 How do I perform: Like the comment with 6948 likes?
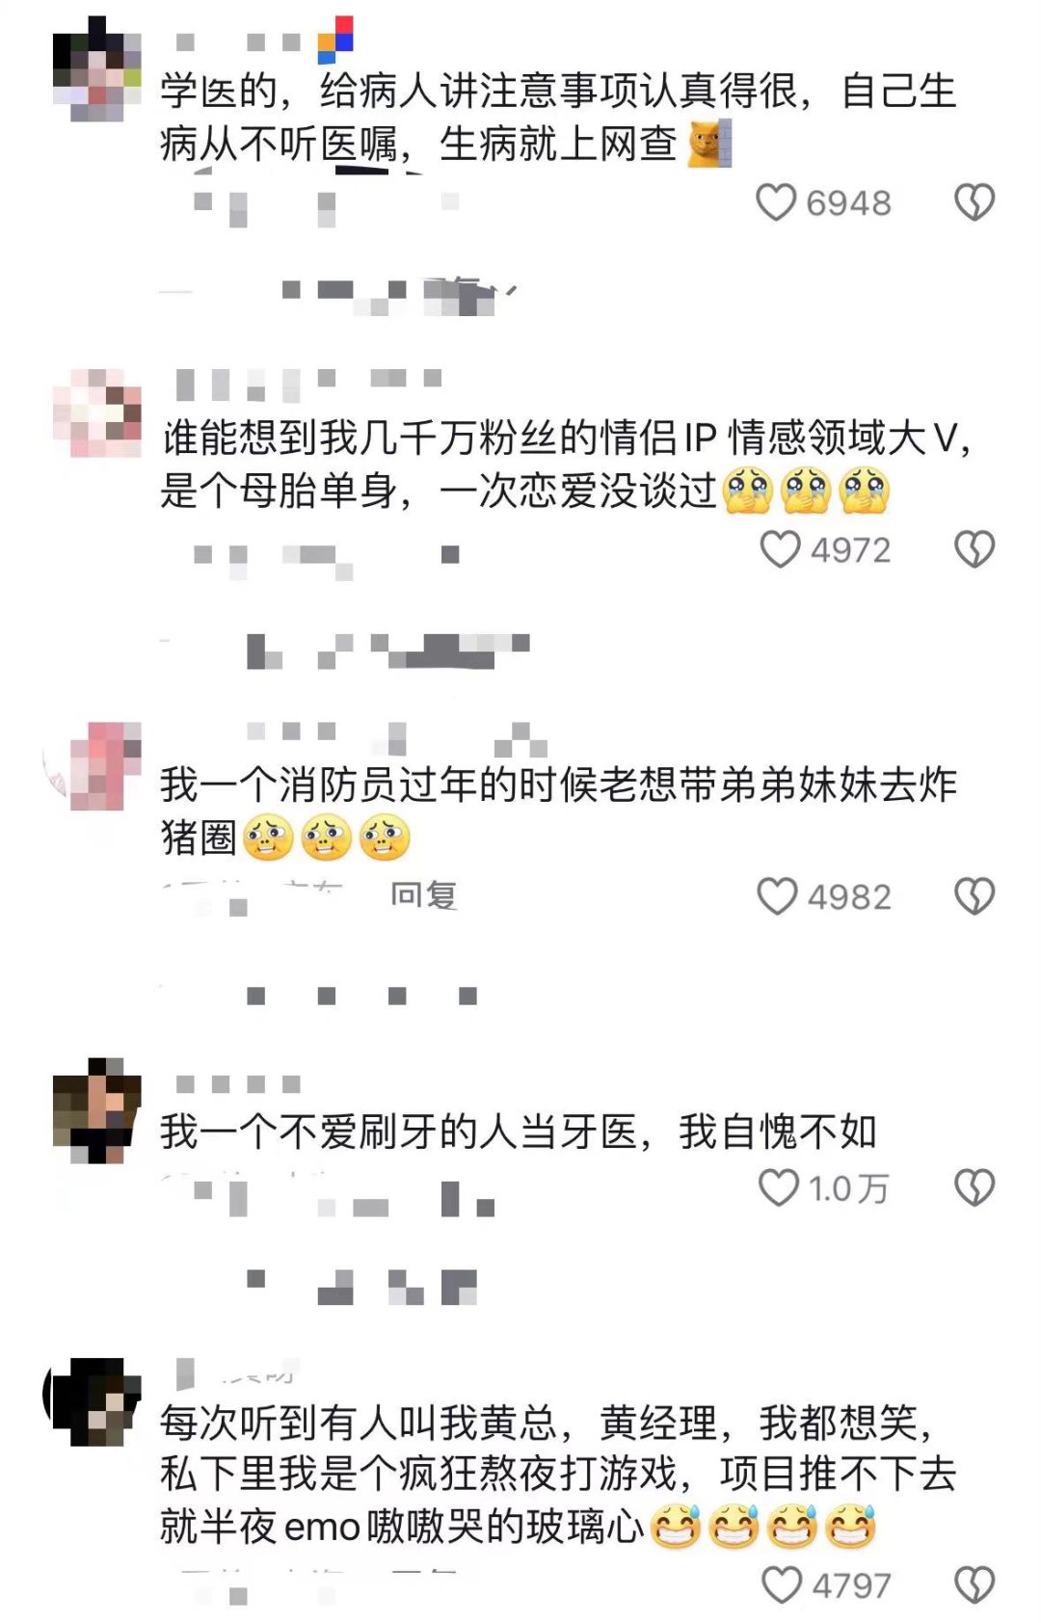(776, 202)
